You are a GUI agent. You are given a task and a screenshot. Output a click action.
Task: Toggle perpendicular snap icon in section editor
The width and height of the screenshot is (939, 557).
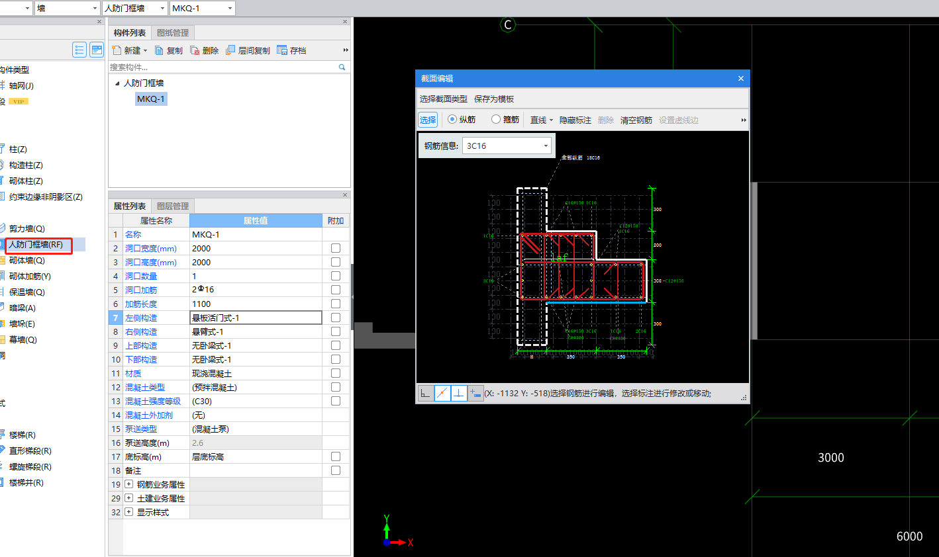(459, 393)
